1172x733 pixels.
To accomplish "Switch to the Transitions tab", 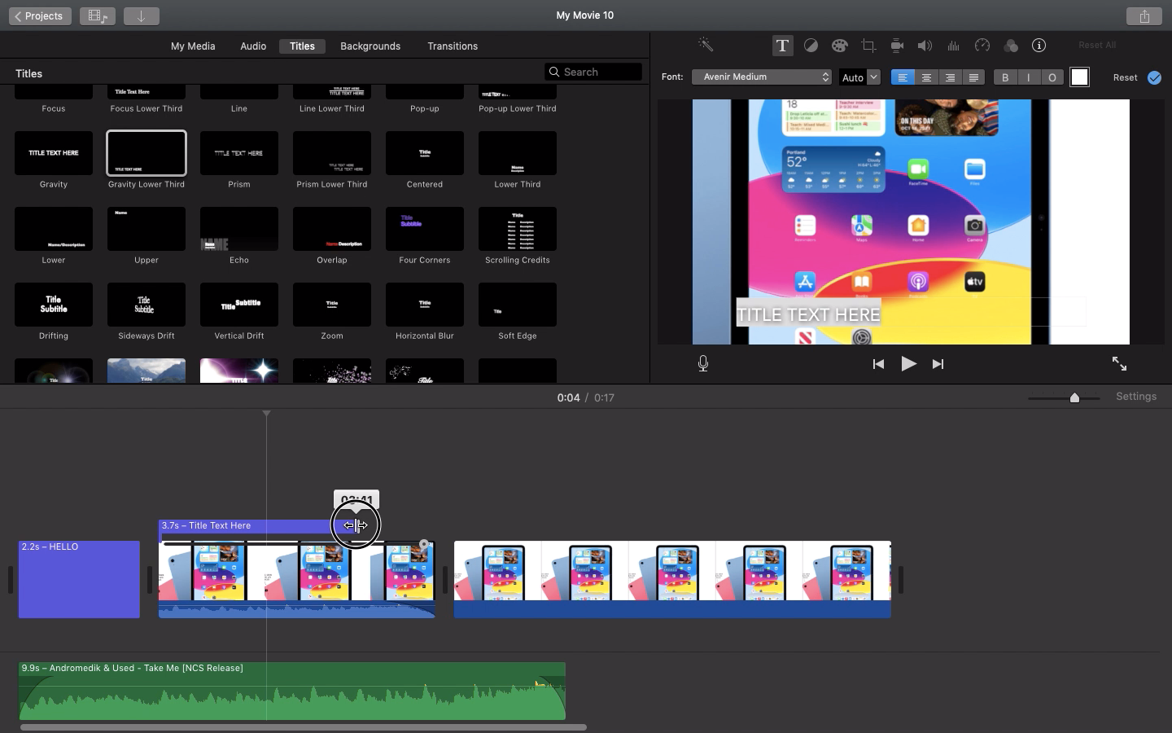I will point(453,46).
